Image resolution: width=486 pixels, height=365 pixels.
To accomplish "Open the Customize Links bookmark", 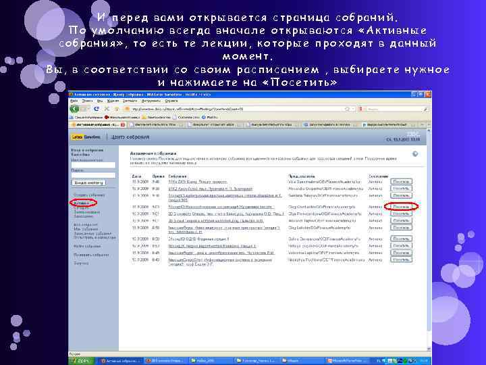I will pos(186,118).
